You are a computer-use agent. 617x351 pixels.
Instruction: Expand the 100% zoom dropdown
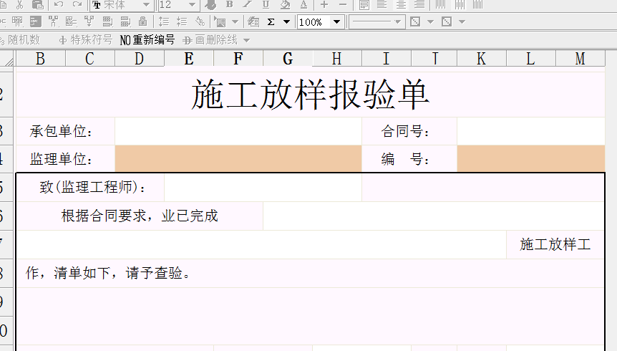(336, 22)
